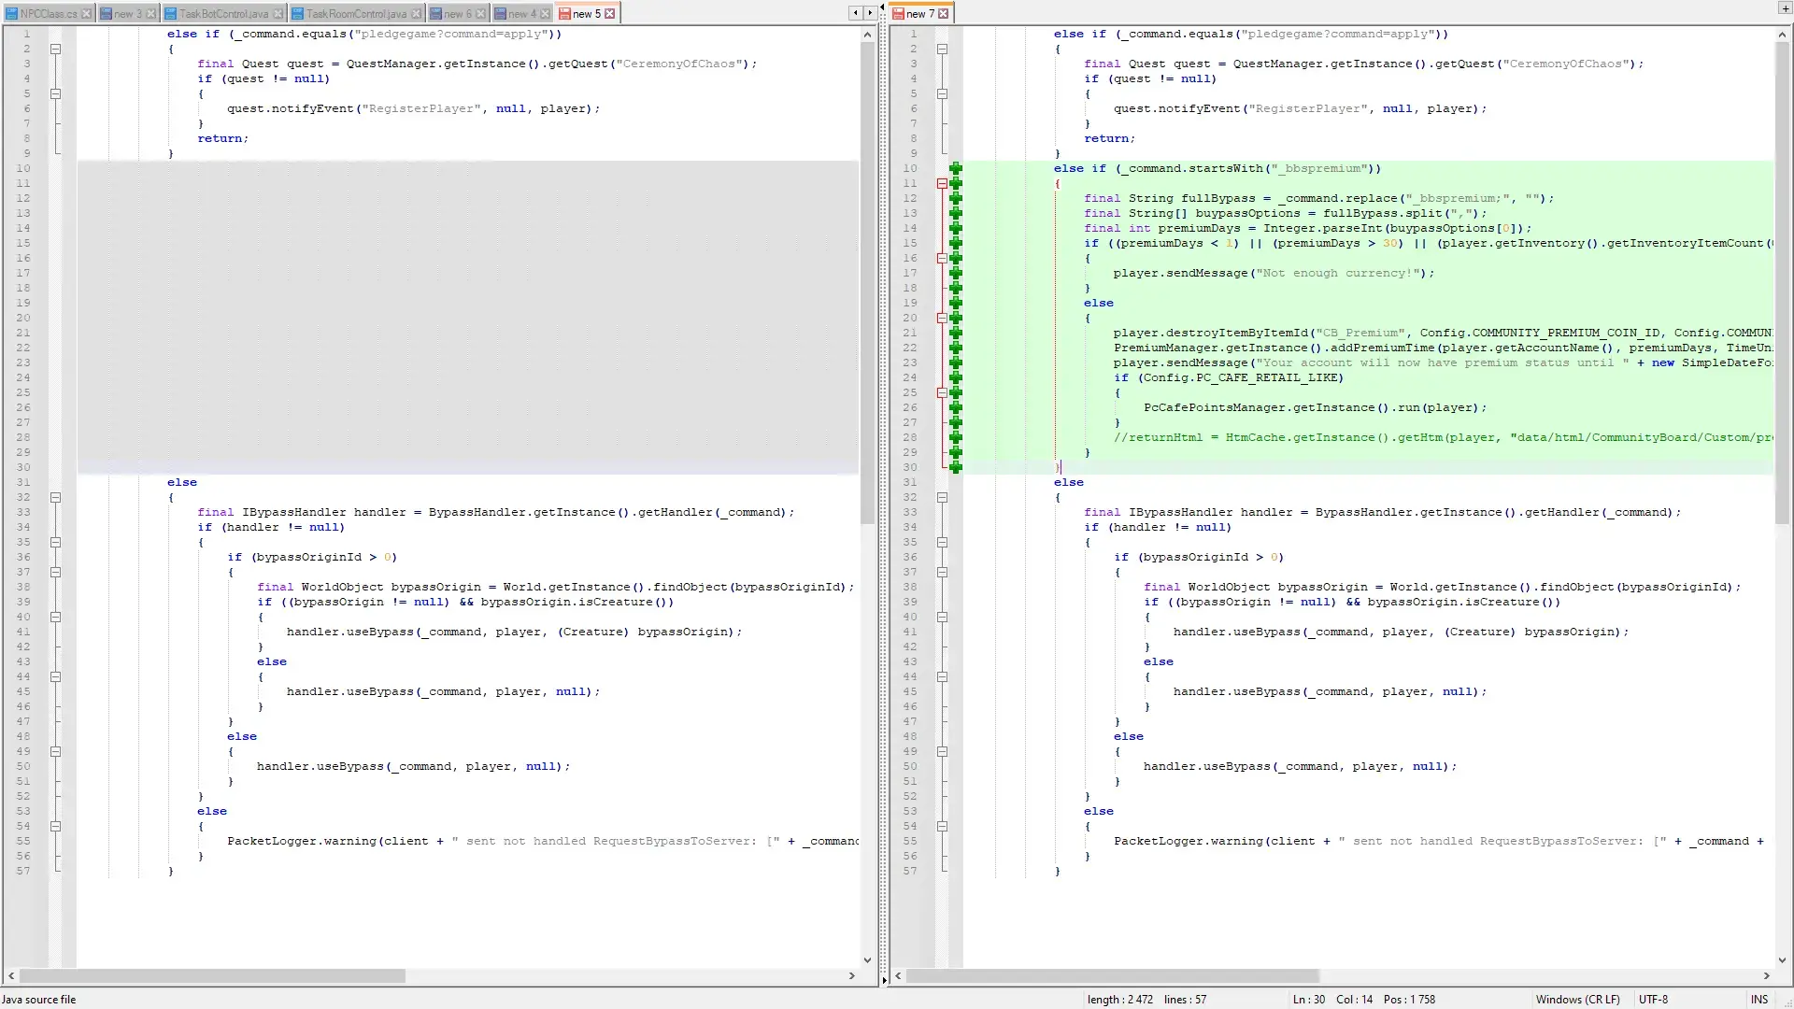Close the TaskBotControl.java tab
1794x1009 pixels.
(x=278, y=14)
